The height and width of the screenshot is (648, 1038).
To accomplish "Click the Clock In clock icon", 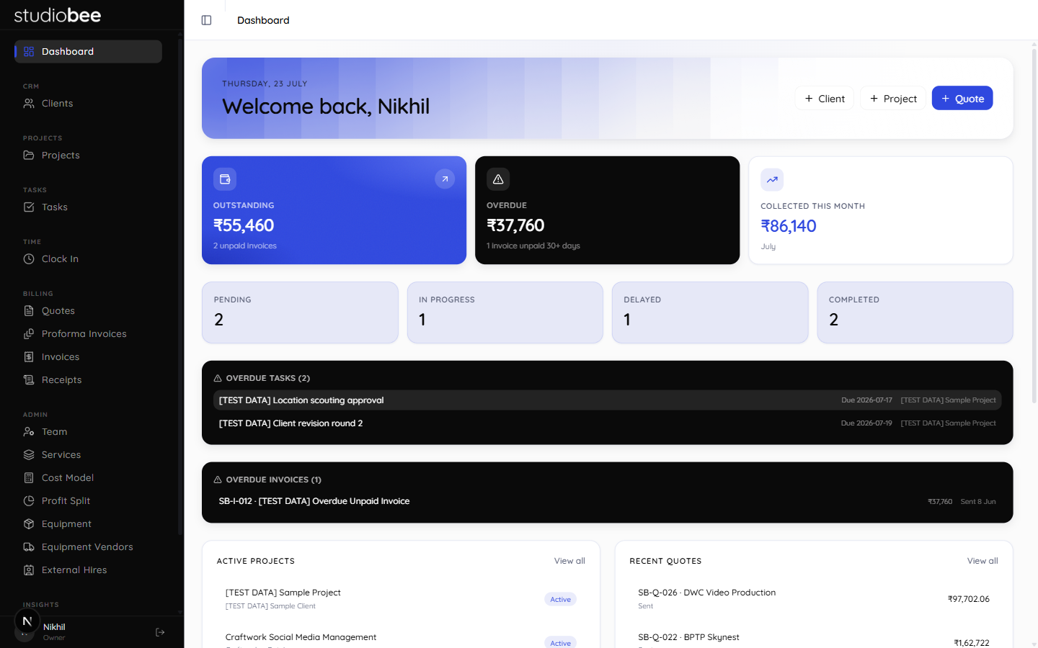I will click(x=29, y=258).
